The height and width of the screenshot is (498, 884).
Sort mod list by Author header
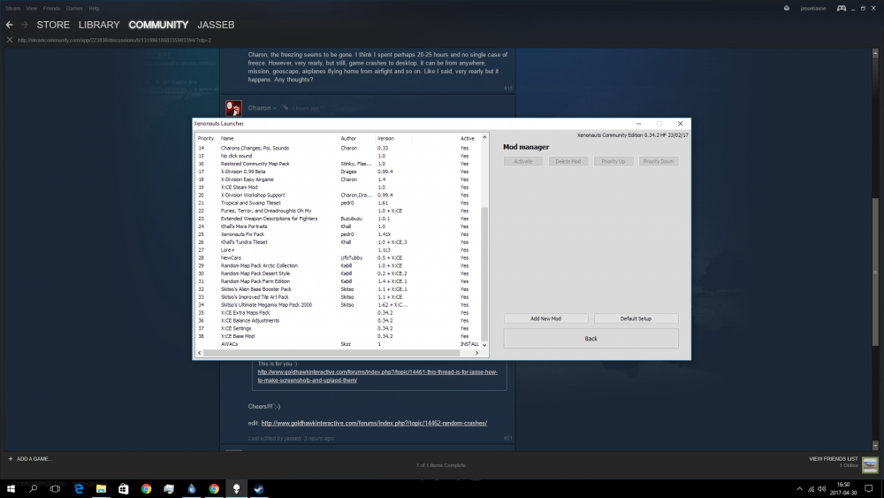pyautogui.click(x=355, y=138)
